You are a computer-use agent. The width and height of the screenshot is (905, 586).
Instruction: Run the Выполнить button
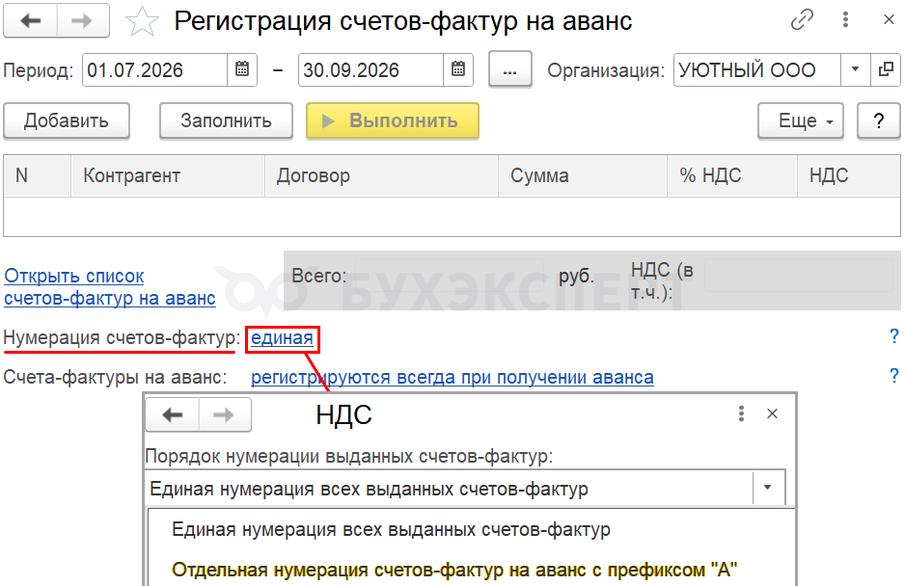point(393,121)
